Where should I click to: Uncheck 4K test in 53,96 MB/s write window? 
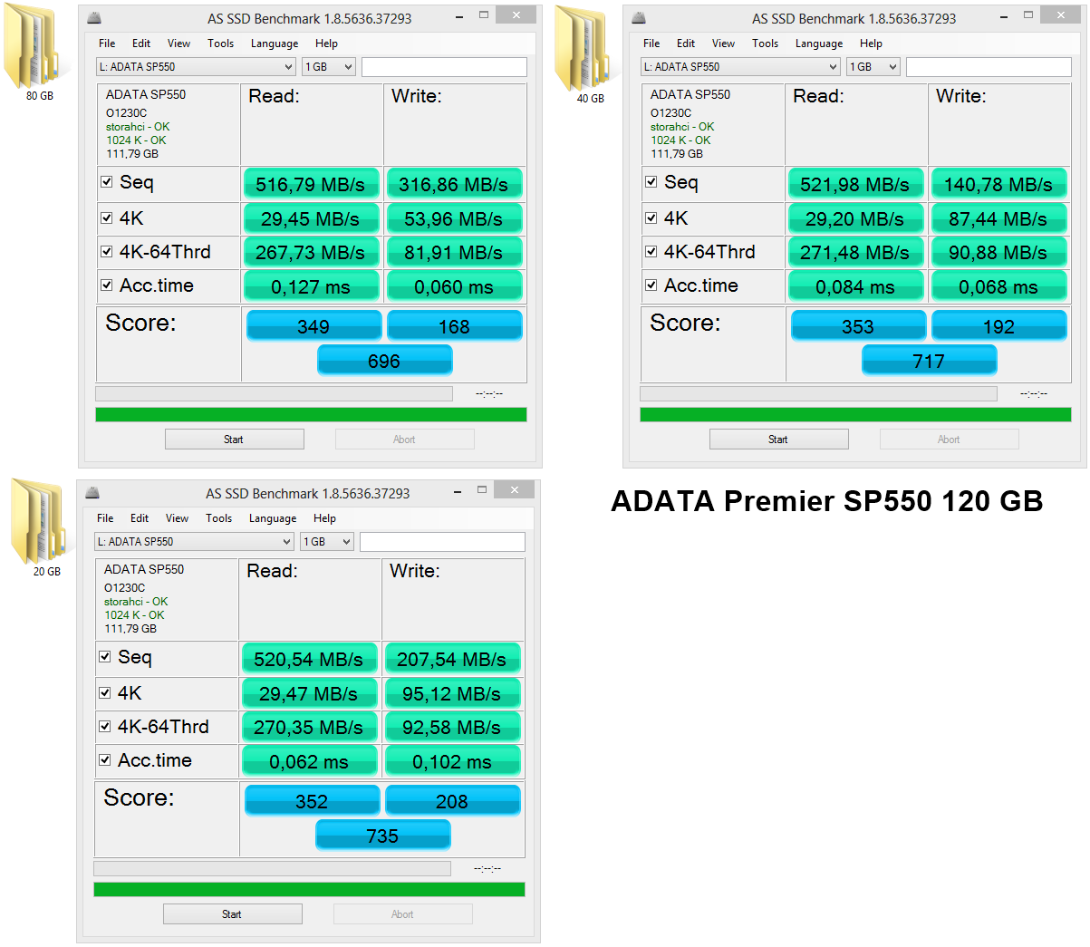tap(107, 218)
